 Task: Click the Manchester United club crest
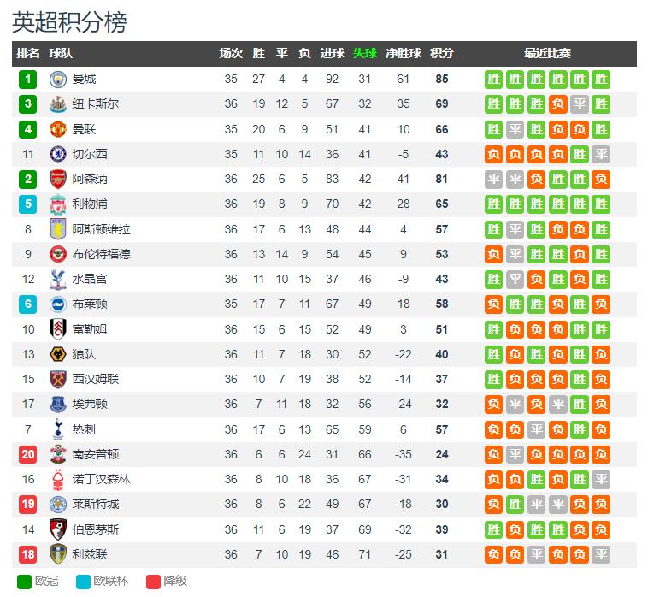(x=58, y=129)
